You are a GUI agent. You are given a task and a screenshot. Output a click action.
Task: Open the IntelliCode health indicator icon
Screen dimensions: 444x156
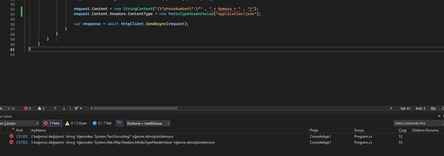click(13, 108)
